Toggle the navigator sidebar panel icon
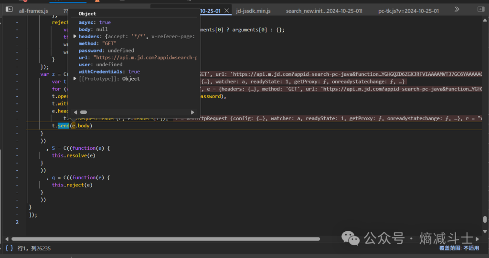This screenshot has width=489, height=258. pos(9,10)
